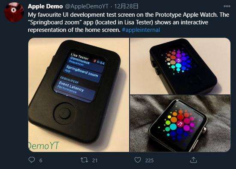The width and height of the screenshot is (236, 169).
Task: Open the Lisa Tester prototype photo
Action: coord(79,95)
